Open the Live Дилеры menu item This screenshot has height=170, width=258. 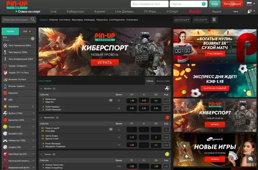[125, 11]
